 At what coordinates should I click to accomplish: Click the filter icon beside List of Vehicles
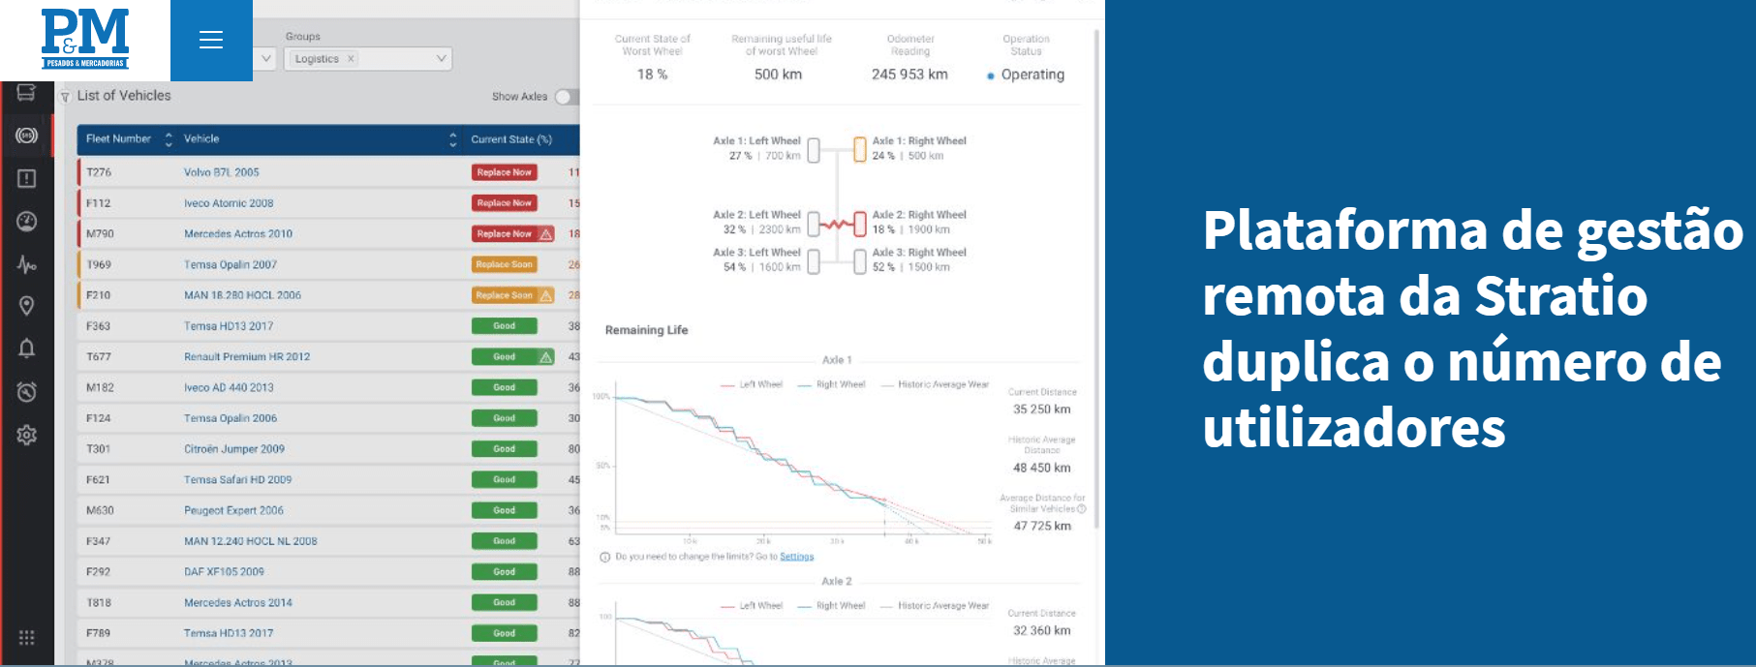click(65, 97)
